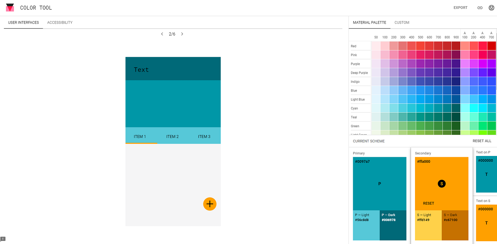Pick the Purple A200 swatch

point(474,64)
